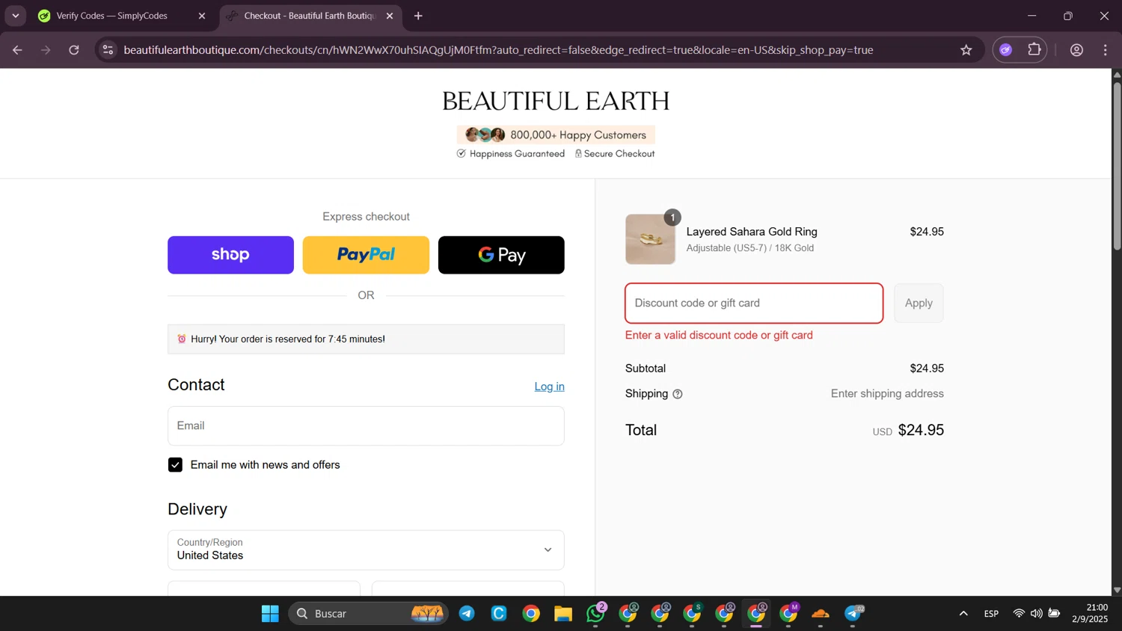The height and width of the screenshot is (631, 1122).
Task: Select the Checkout Beautiful Earth Boutique tab
Action: pos(310,16)
